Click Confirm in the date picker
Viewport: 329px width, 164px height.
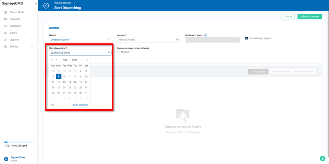point(83,105)
